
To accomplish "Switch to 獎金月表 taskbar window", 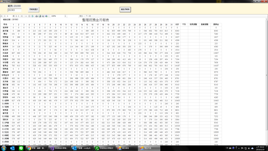I will 149,148.
